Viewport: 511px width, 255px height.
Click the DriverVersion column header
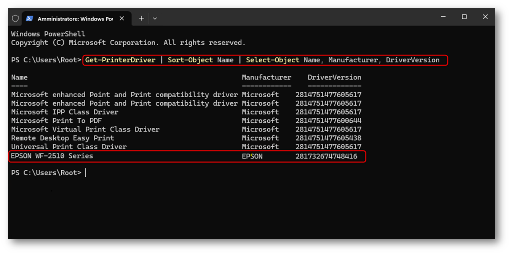click(334, 77)
